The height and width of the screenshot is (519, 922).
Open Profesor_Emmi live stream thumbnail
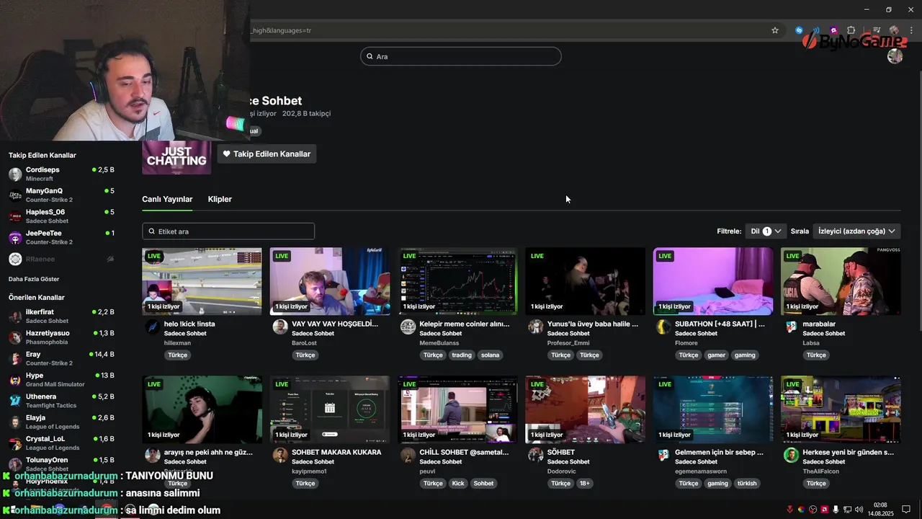click(x=585, y=281)
